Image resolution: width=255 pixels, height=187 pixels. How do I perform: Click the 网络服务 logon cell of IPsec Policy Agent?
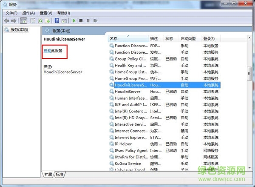[211, 150]
